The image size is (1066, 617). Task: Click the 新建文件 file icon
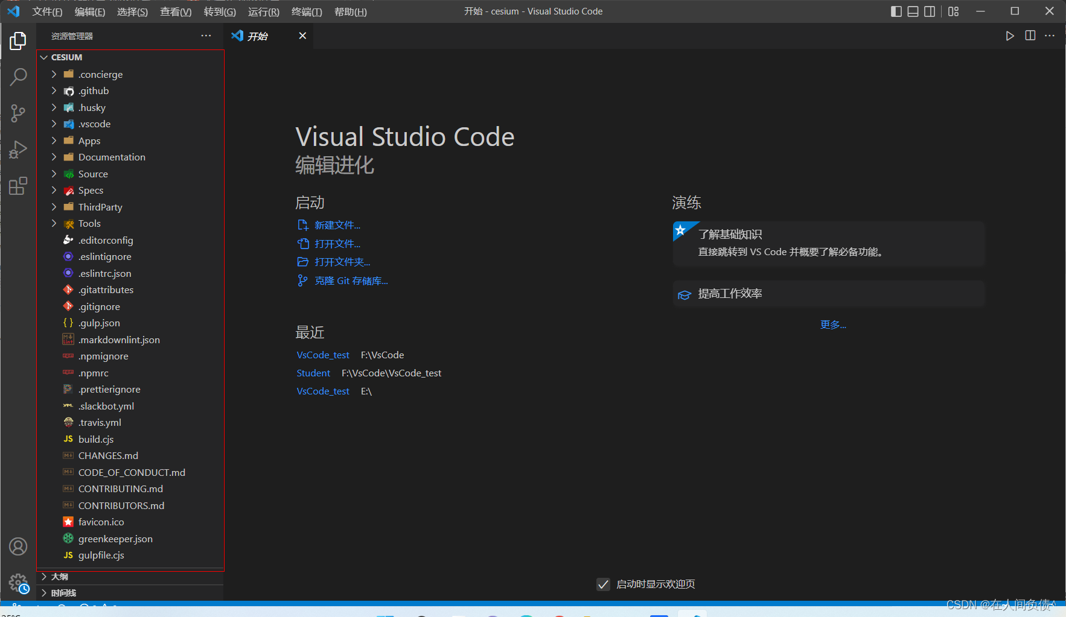click(x=303, y=225)
